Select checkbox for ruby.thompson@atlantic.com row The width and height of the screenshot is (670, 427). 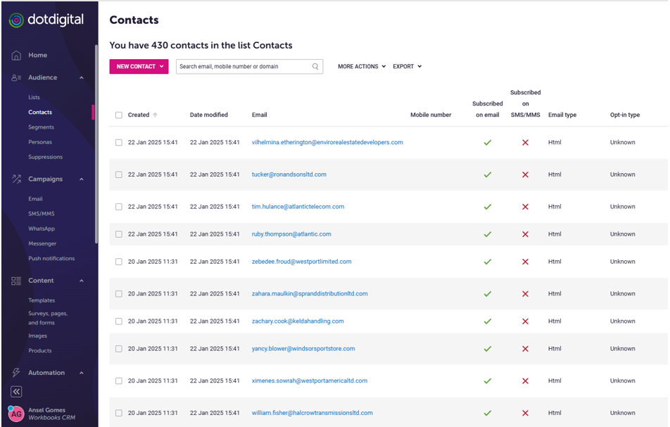(119, 234)
